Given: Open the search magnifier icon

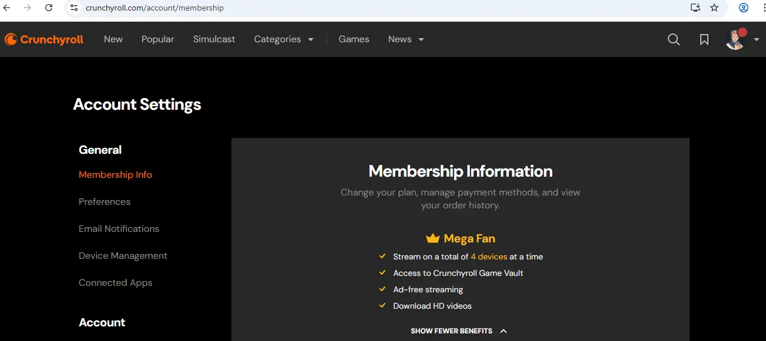Looking at the screenshot, I should [x=674, y=39].
